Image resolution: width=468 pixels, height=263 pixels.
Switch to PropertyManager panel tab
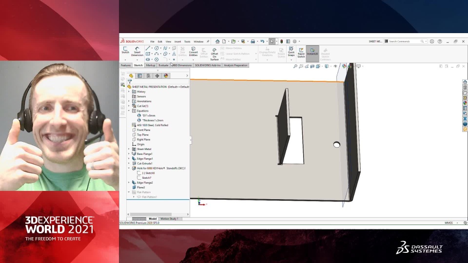[139, 76]
